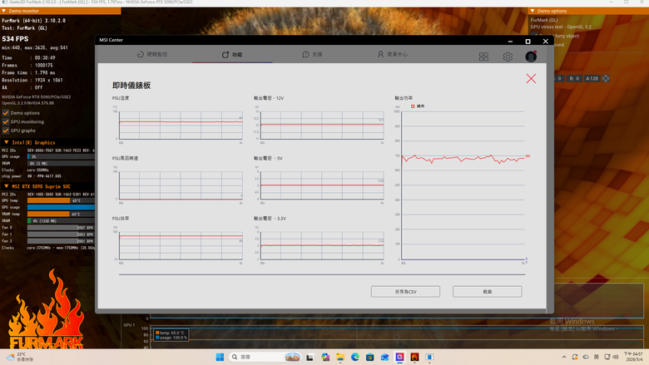Minimize the MSI Center window

pyautogui.click(x=510, y=41)
